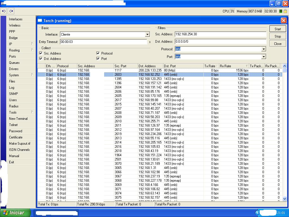Expand the IP submenu
This screenshot has height=217, width=289.
[21, 44]
